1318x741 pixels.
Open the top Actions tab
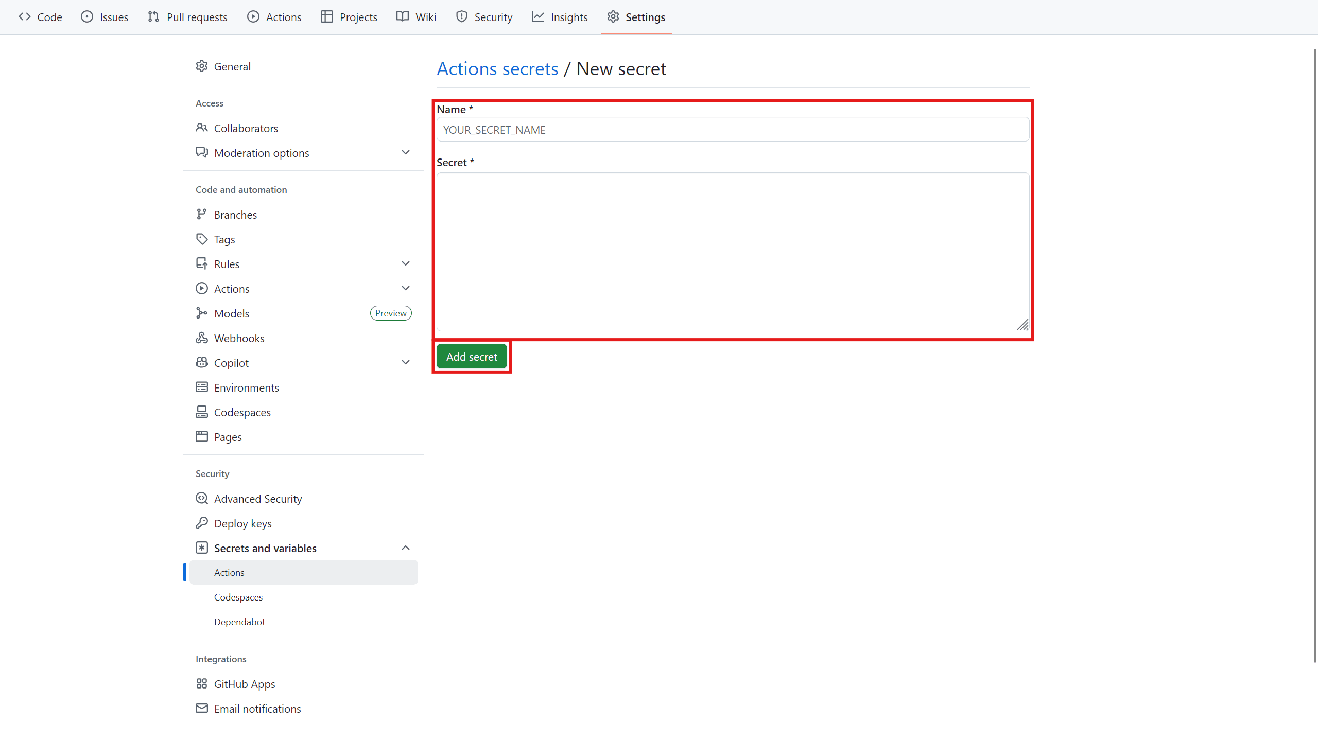pos(274,17)
